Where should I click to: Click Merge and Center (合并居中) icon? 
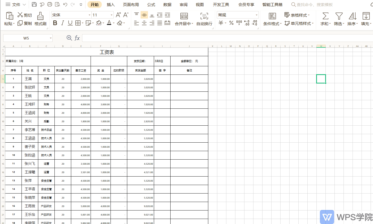(x=184, y=16)
